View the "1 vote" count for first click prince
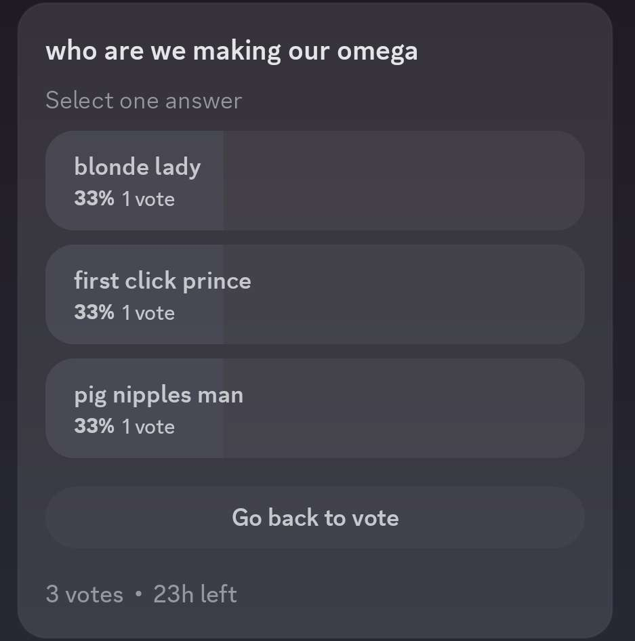 pyautogui.click(x=148, y=313)
